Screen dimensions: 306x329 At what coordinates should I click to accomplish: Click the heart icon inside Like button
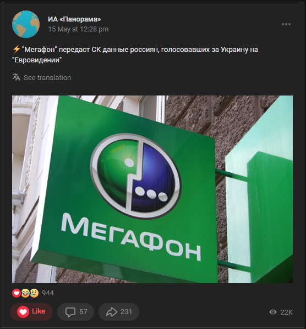coord(23,312)
